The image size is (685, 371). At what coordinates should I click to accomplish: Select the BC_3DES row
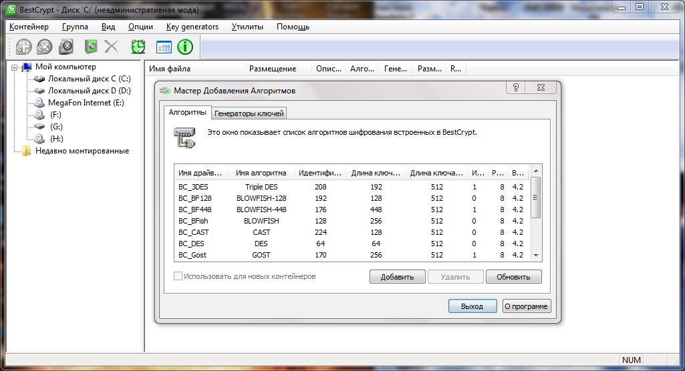352,187
